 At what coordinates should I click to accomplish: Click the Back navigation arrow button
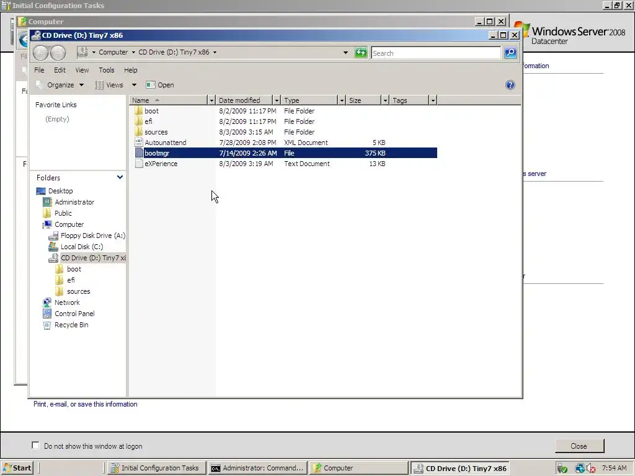[40, 53]
